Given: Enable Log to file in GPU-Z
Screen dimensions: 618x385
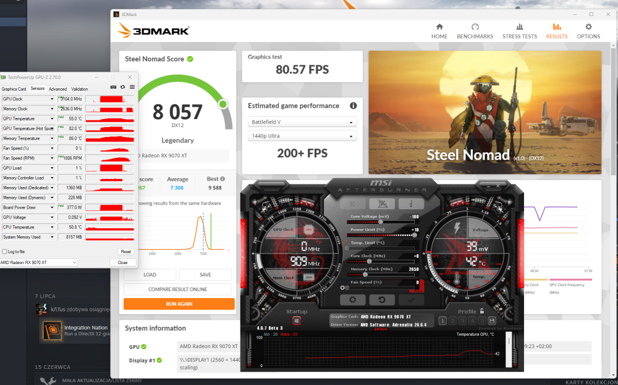Looking at the screenshot, I should pyautogui.click(x=4, y=252).
